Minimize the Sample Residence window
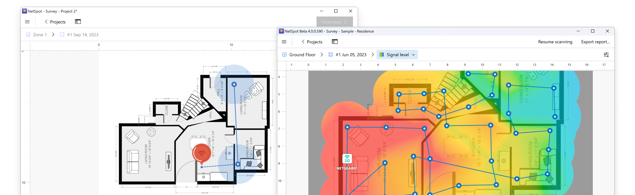This screenshot has width=635, height=195. (x=578, y=31)
